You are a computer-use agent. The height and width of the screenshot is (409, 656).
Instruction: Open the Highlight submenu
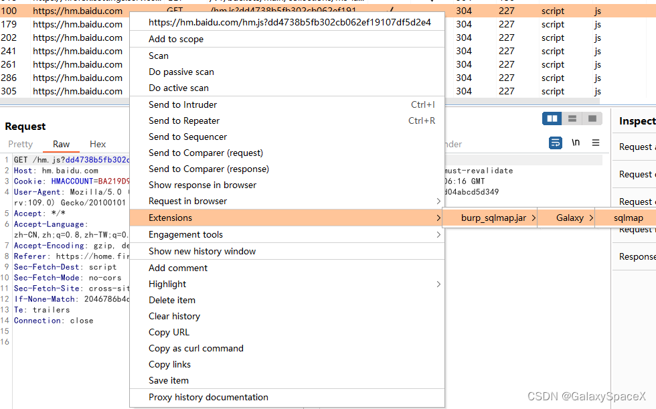coord(167,284)
